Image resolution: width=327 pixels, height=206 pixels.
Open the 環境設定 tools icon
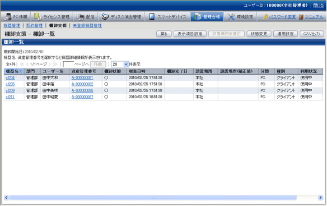231,17
